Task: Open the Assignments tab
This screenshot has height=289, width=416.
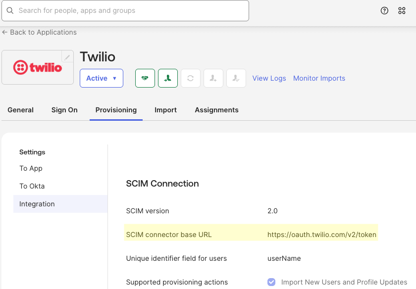Action: [x=216, y=110]
